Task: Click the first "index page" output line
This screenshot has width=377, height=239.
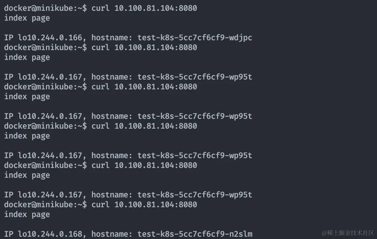Action: (27, 18)
